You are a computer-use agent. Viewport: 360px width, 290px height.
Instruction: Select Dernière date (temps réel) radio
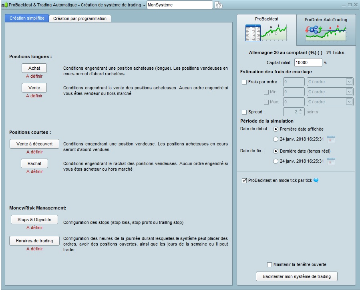(x=276, y=151)
